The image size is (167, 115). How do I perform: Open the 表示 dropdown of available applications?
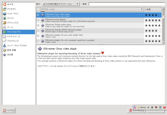point(61,4)
